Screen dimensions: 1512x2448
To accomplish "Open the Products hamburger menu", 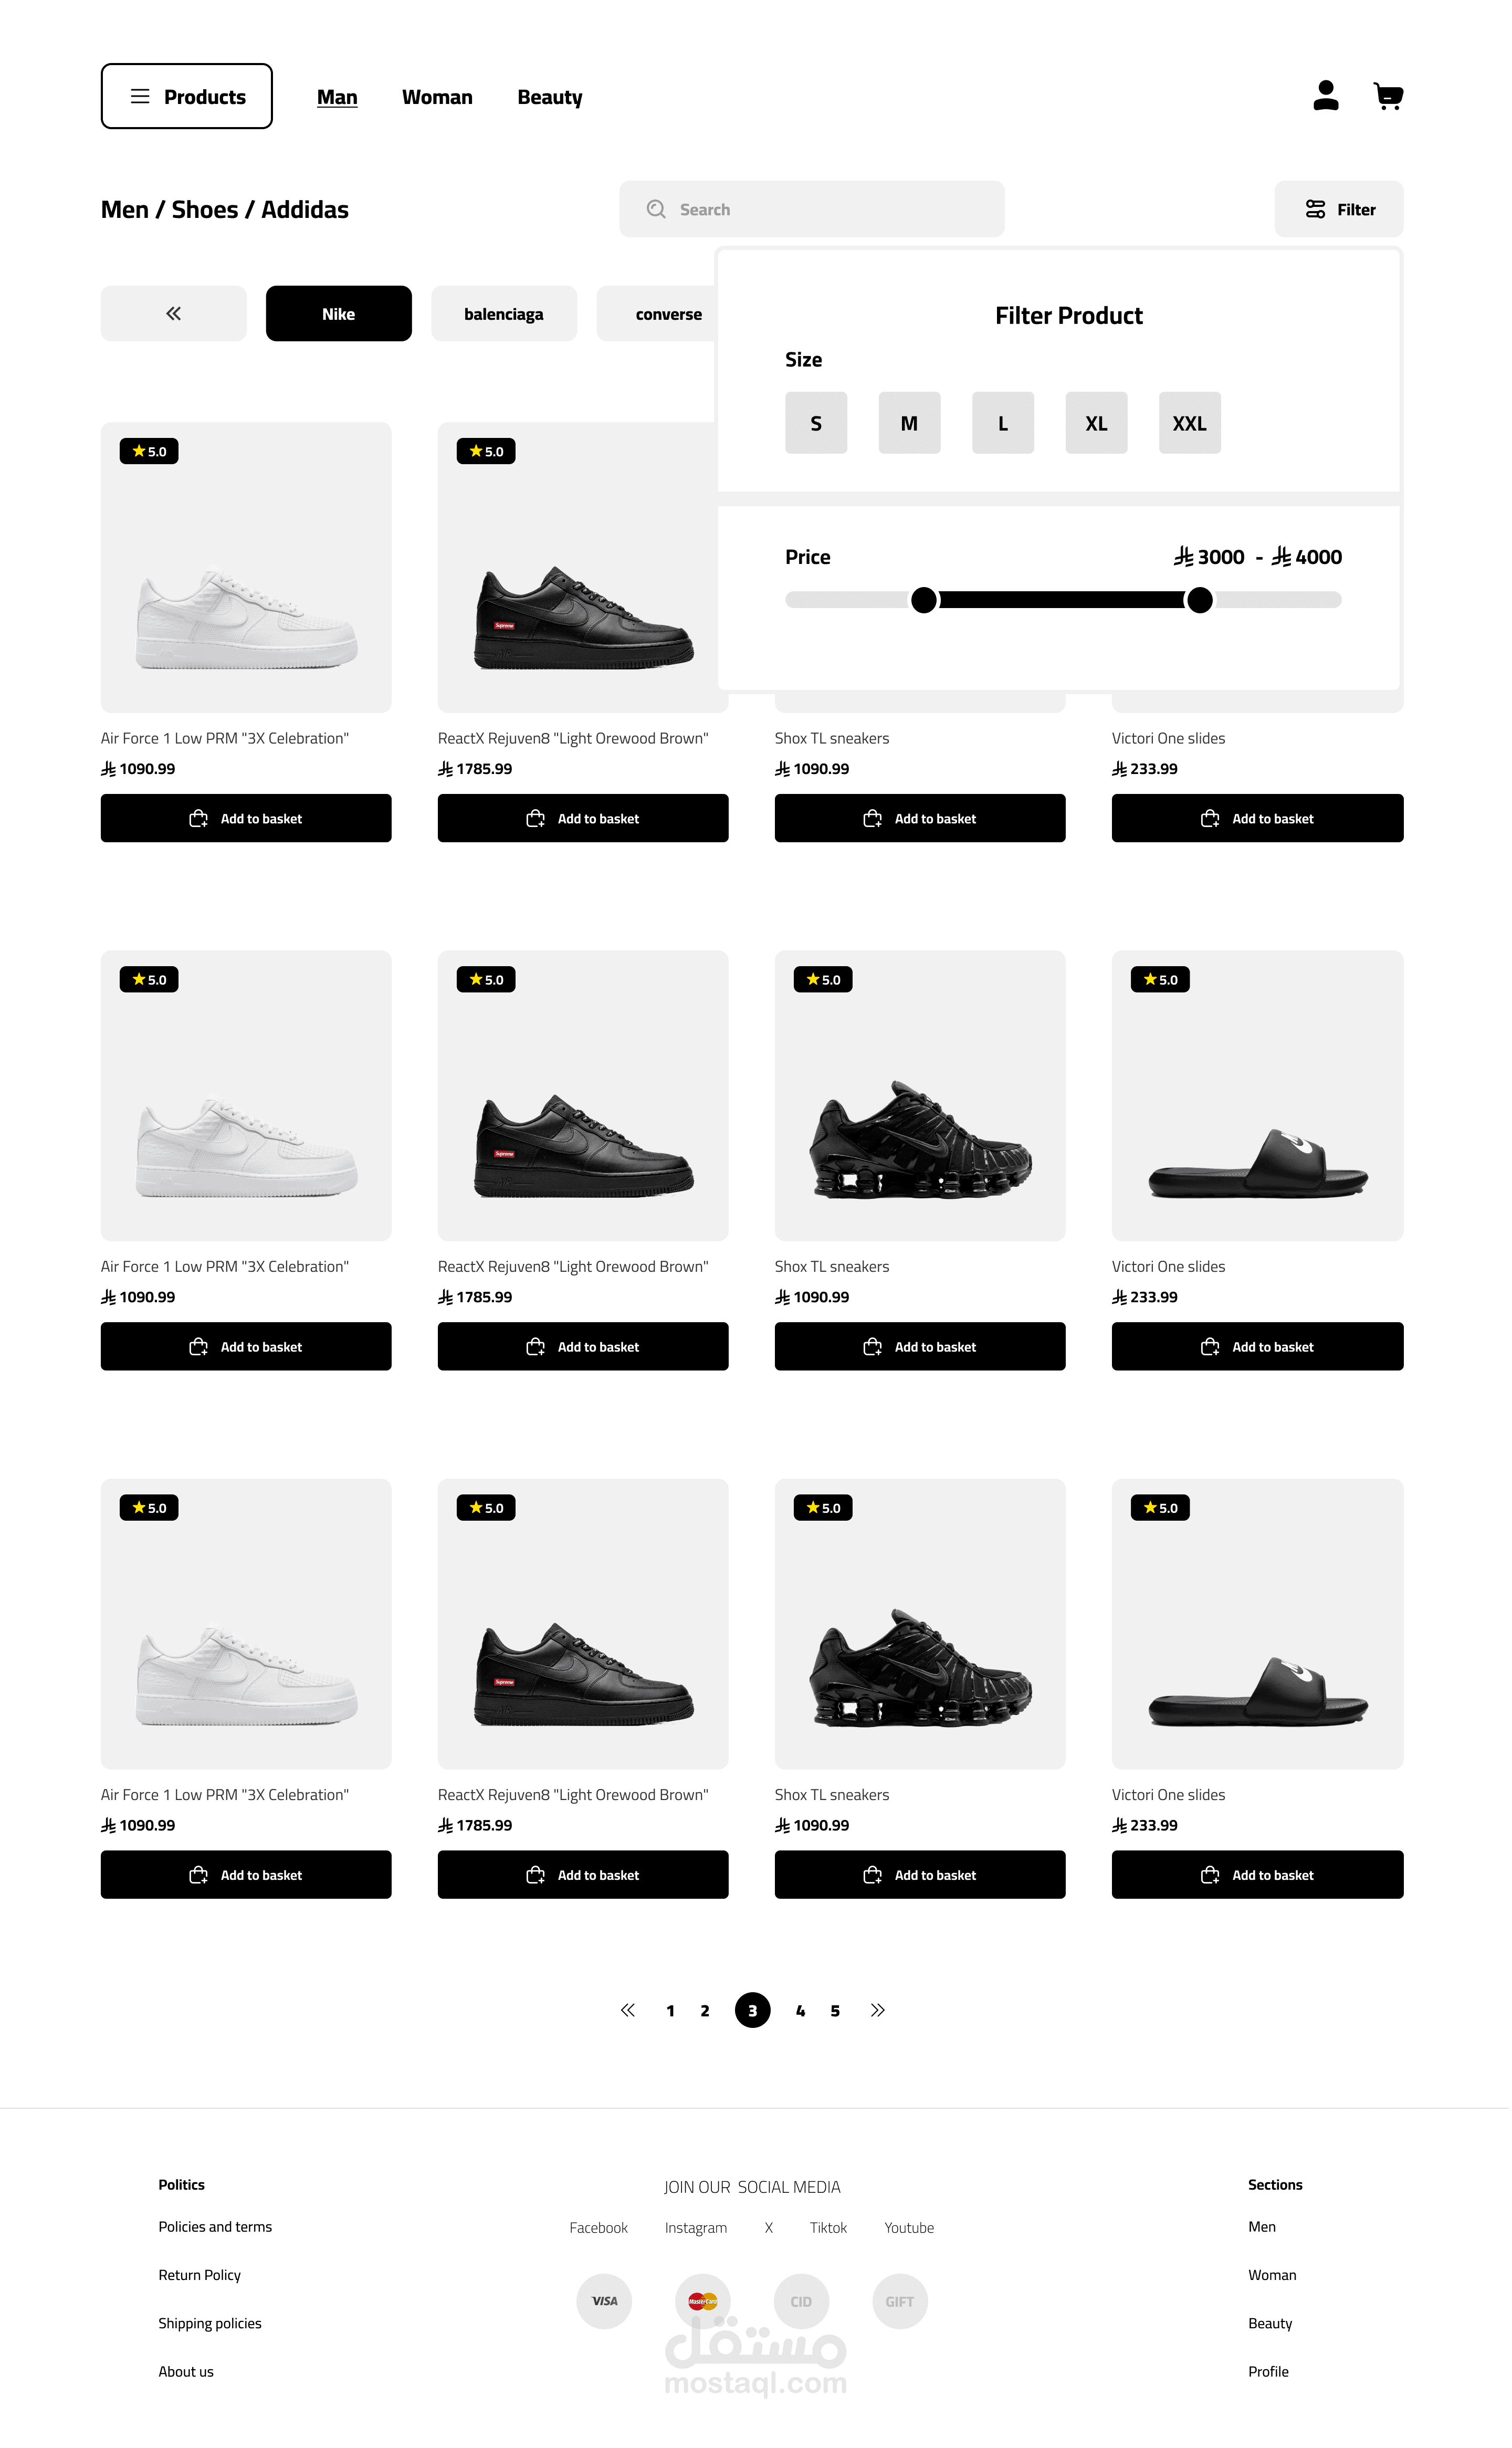I will (187, 96).
